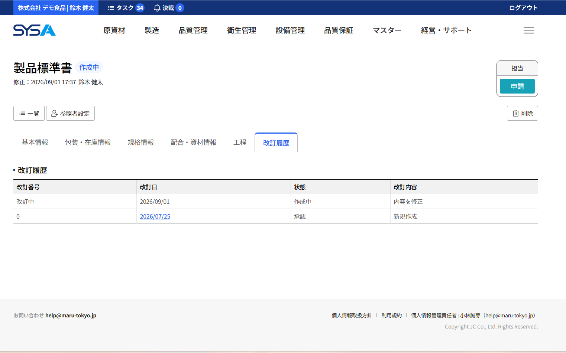The width and height of the screenshot is (566, 353).
Task: Click the task list icon
Action: (x=111, y=8)
